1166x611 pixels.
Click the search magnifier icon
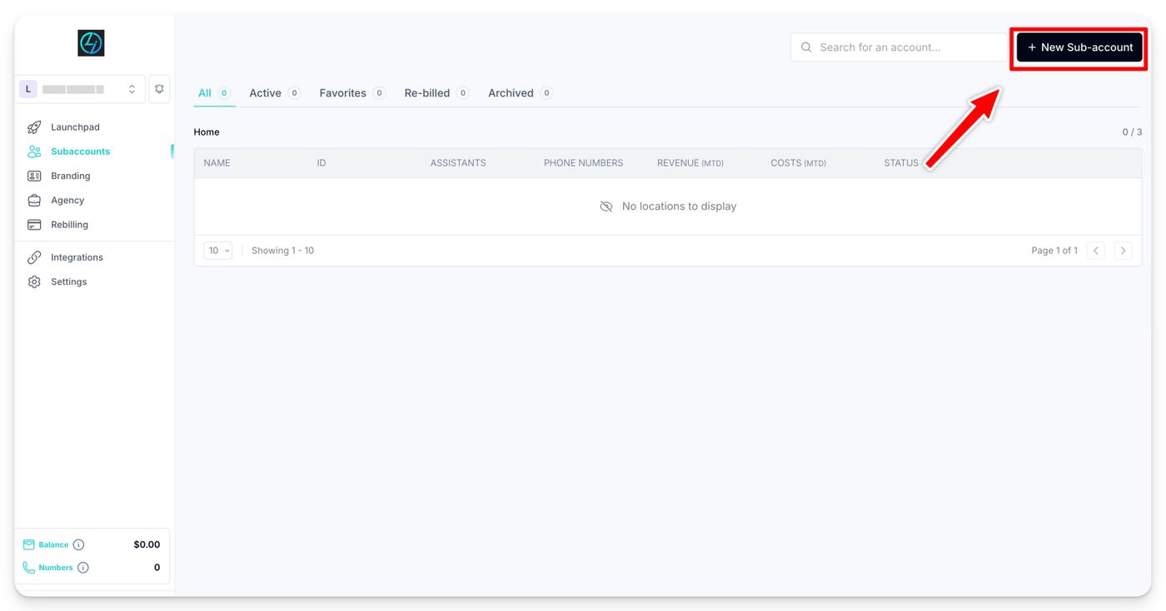tap(806, 47)
